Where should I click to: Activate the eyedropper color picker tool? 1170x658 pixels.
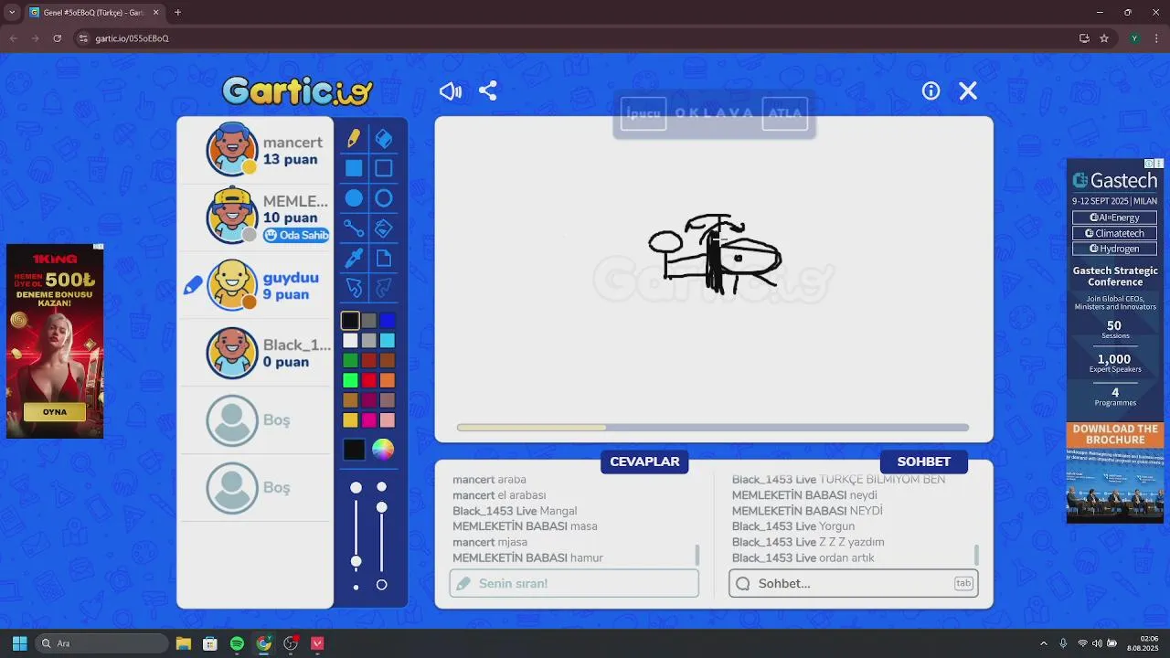[x=354, y=259]
